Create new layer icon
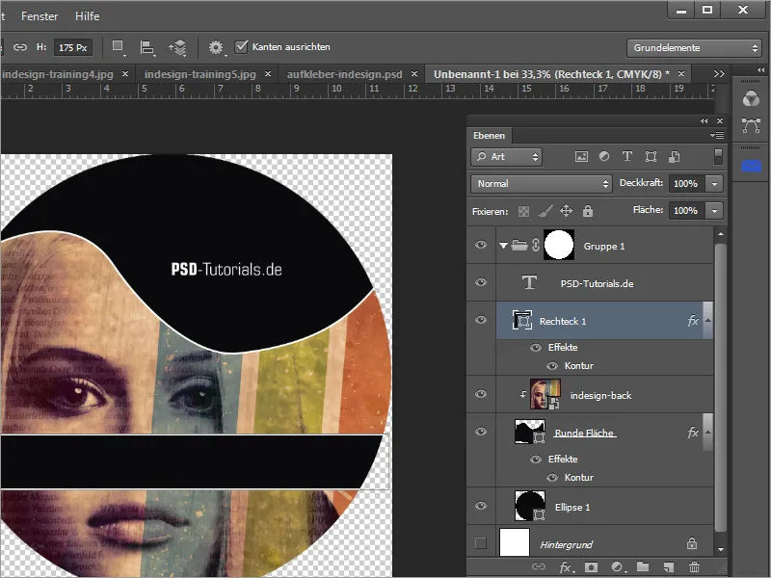This screenshot has height=578, width=771. click(x=668, y=567)
